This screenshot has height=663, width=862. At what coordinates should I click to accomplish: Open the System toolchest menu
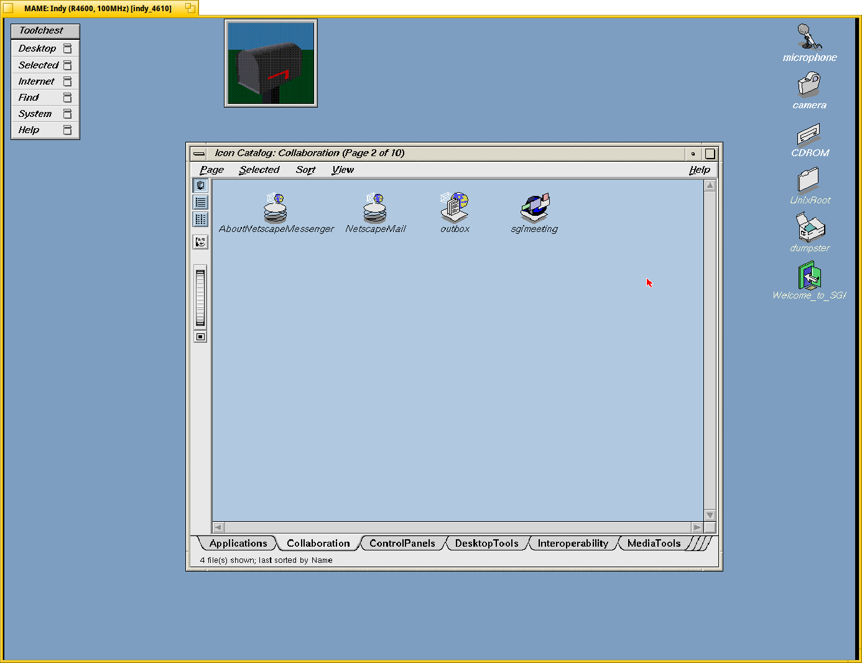click(45, 114)
